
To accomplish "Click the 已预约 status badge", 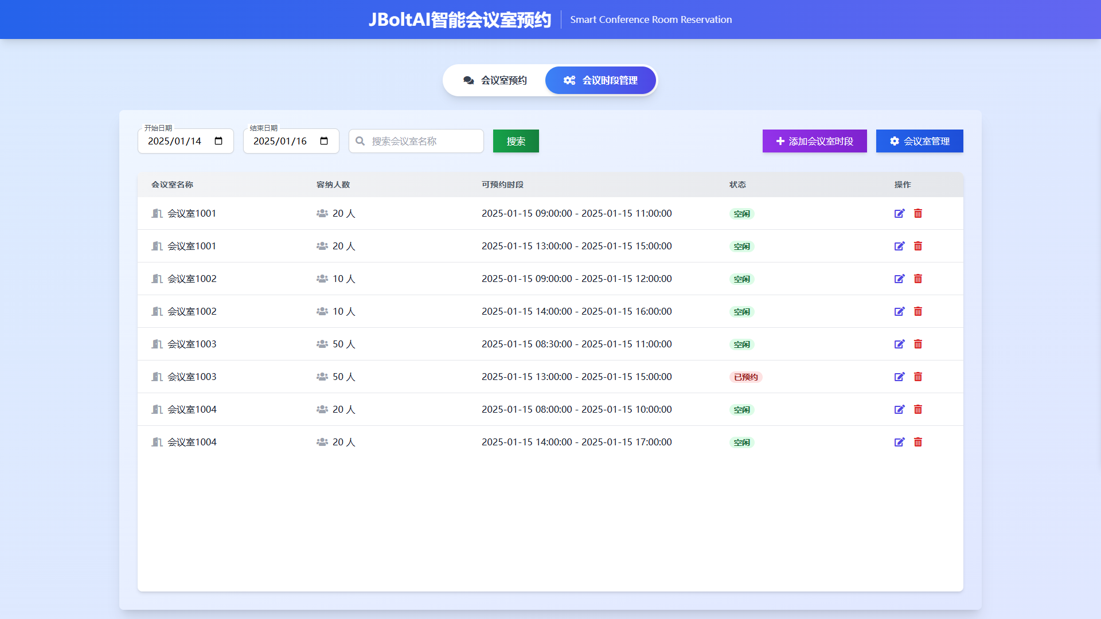I will click(746, 377).
